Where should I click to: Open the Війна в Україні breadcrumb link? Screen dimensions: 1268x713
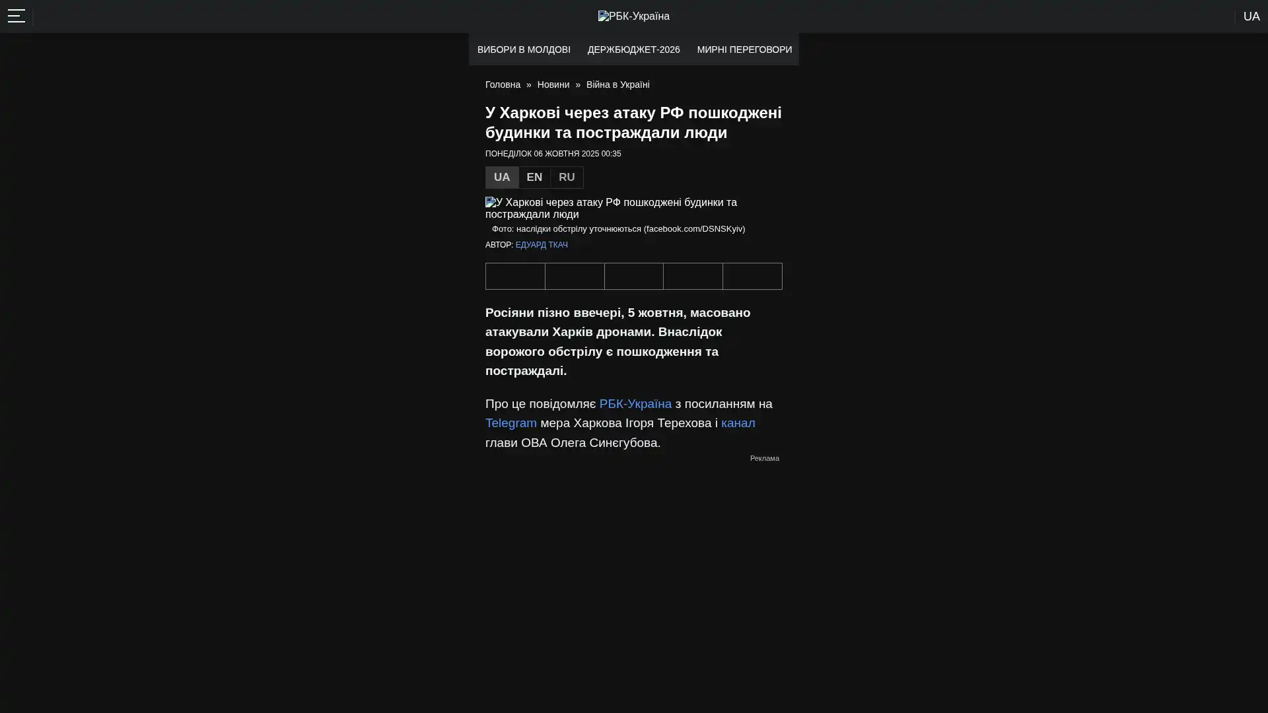[x=617, y=85]
